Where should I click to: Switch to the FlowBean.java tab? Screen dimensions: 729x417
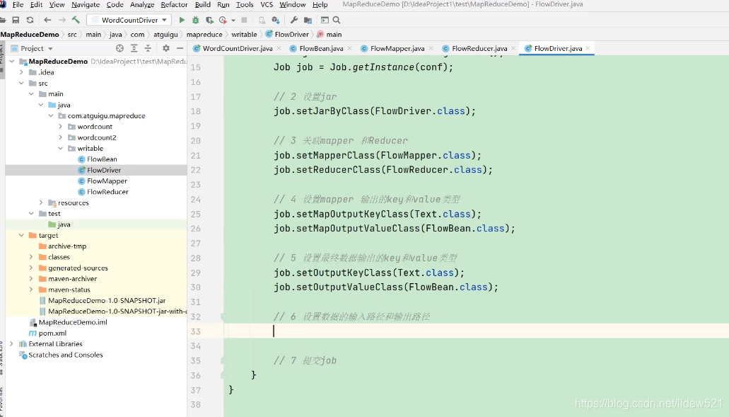tap(321, 48)
